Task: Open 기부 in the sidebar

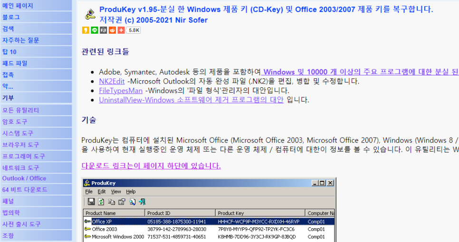Action: (x=36, y=98)
